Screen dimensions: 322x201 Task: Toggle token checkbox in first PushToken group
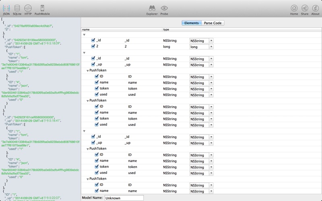(x=97, y=88)
